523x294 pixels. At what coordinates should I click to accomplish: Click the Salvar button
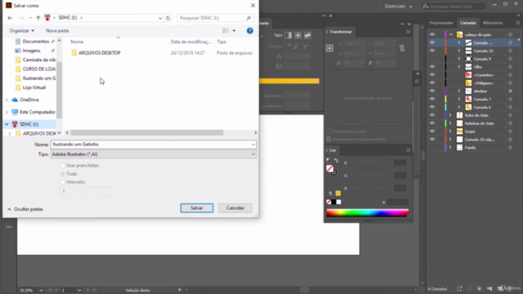pos(197,208)
